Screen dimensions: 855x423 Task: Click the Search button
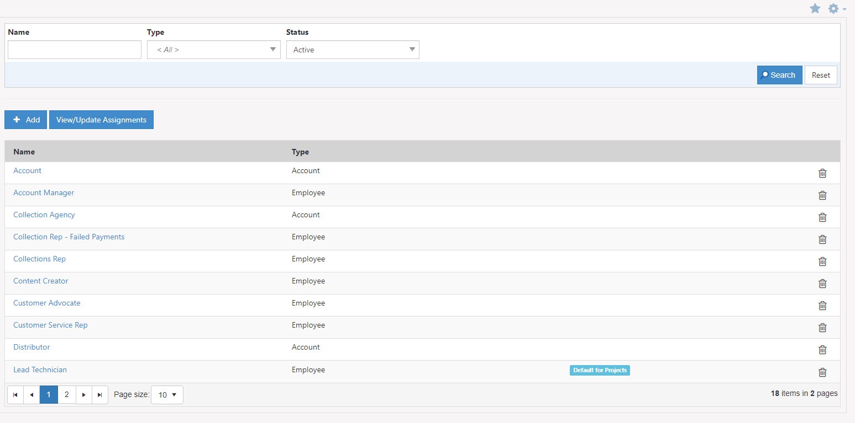tap(779, 74)
